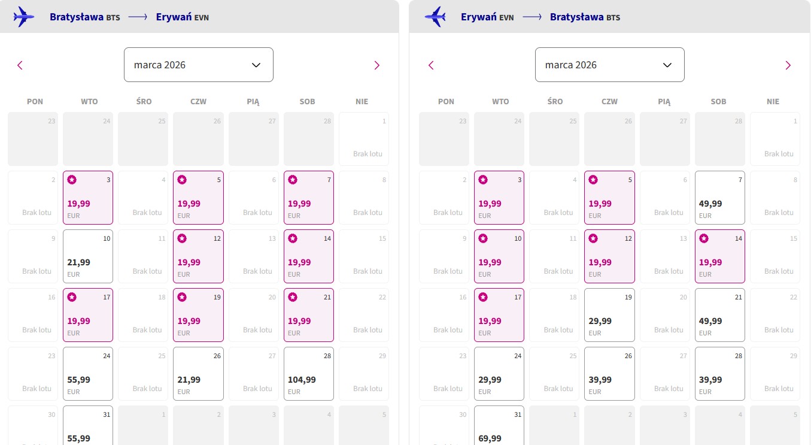Click chevron arrow in return month selector
811x445 pixels.
tap(667, 65)
